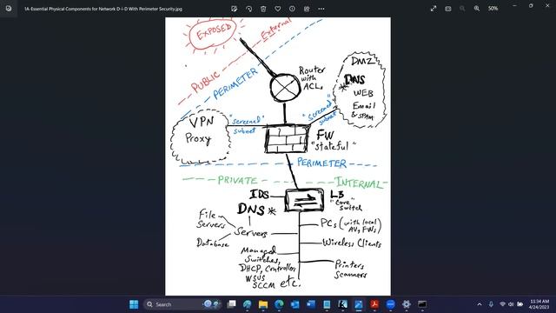Open the See more ellipsis menu
Viewport: 556px width, 313px height.
(x=321, y=9)
